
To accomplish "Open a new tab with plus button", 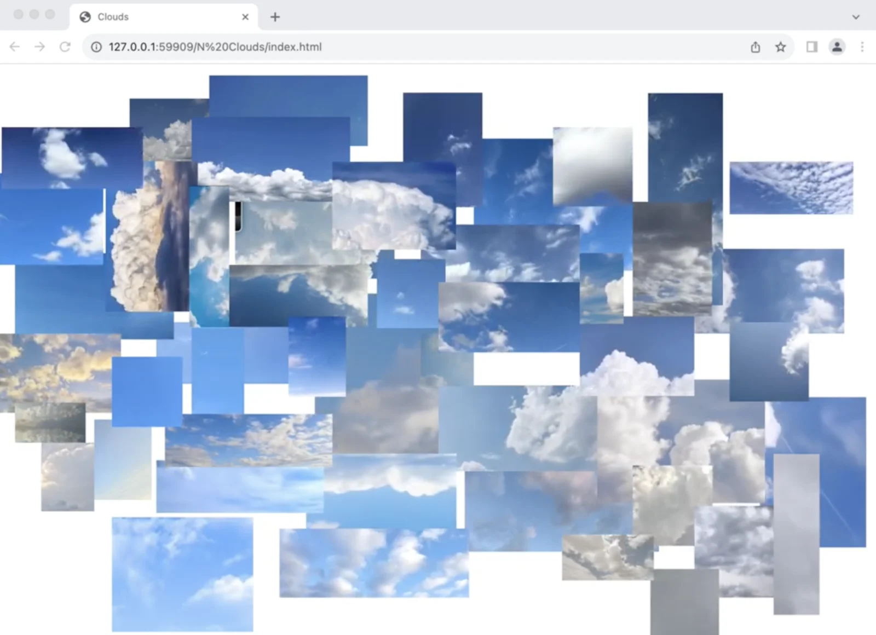I will (x=275, y=17).
